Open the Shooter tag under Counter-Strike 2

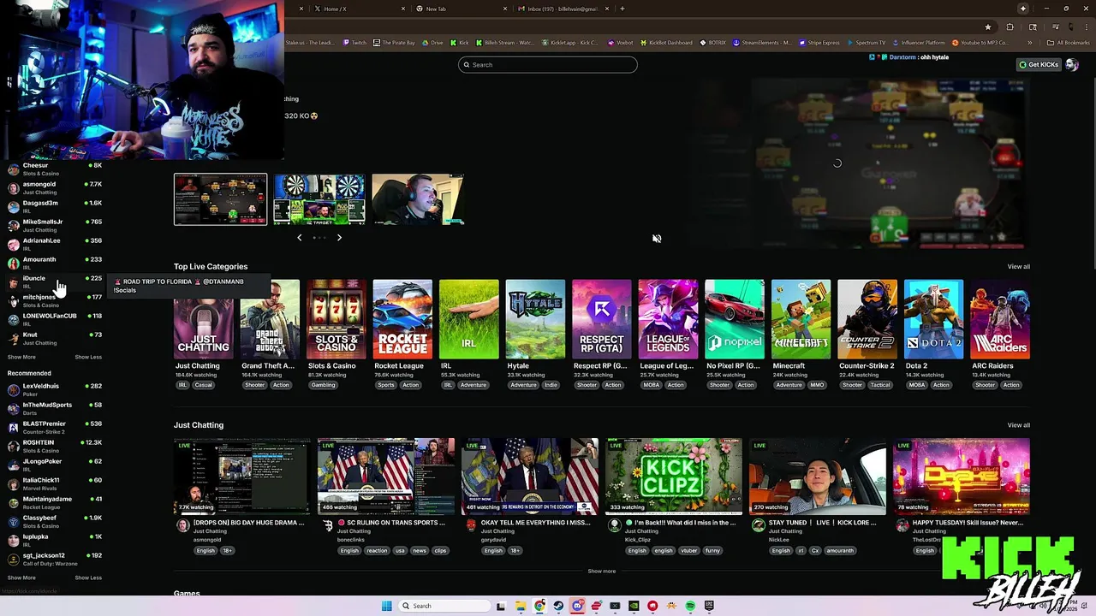(x=852, y=385)
